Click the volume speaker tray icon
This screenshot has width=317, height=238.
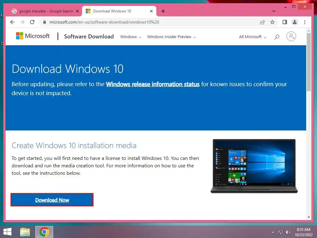tap(288, 232)
